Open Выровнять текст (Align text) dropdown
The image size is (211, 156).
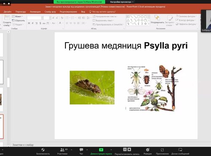pos(103,21)
